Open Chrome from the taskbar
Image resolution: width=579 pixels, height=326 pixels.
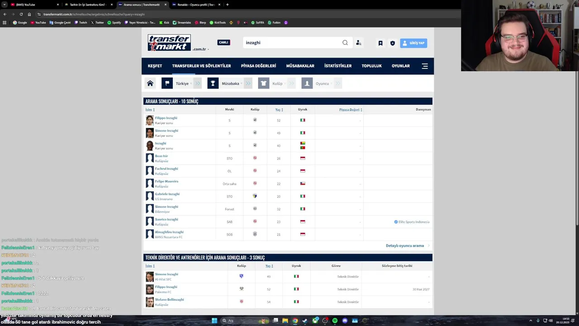295,321
